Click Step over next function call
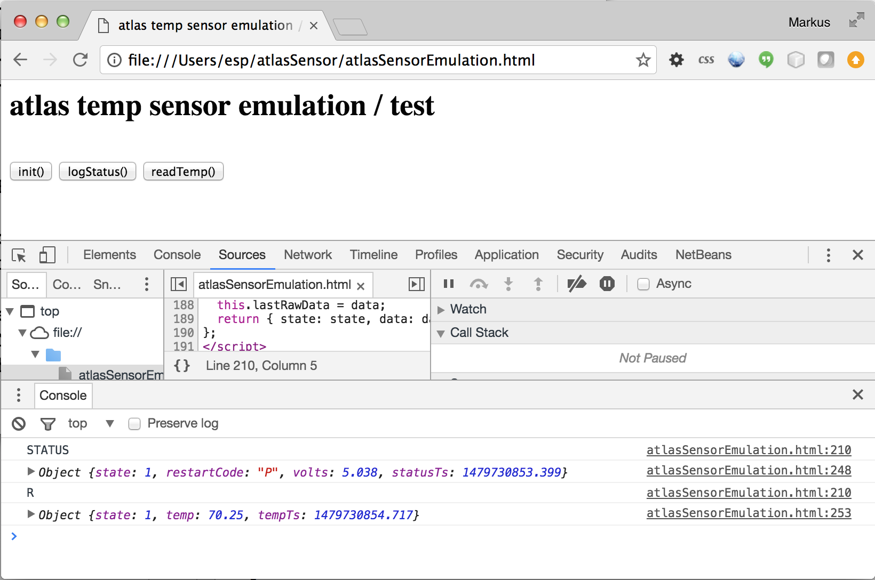875x580 pixels. [479, 284]
